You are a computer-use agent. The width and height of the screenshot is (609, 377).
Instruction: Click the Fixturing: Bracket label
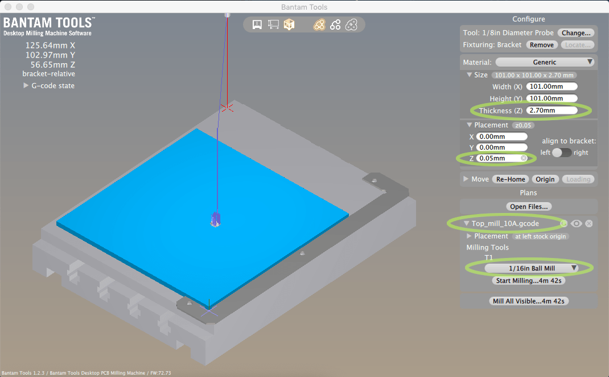(x=492, y=44)
